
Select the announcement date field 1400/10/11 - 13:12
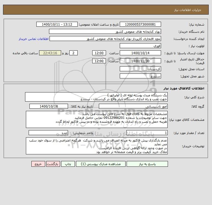point(57,24)
